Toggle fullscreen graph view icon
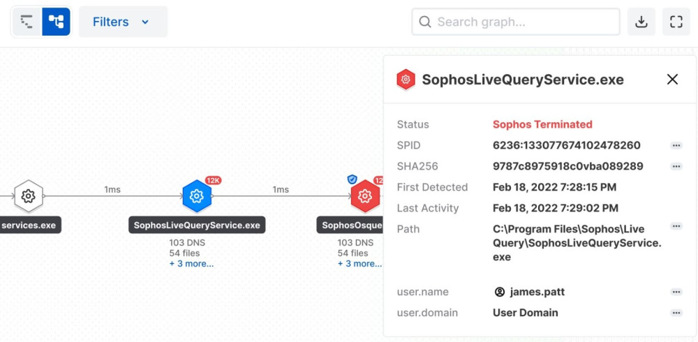Screen dimensions: 698x342 point(676,22)
